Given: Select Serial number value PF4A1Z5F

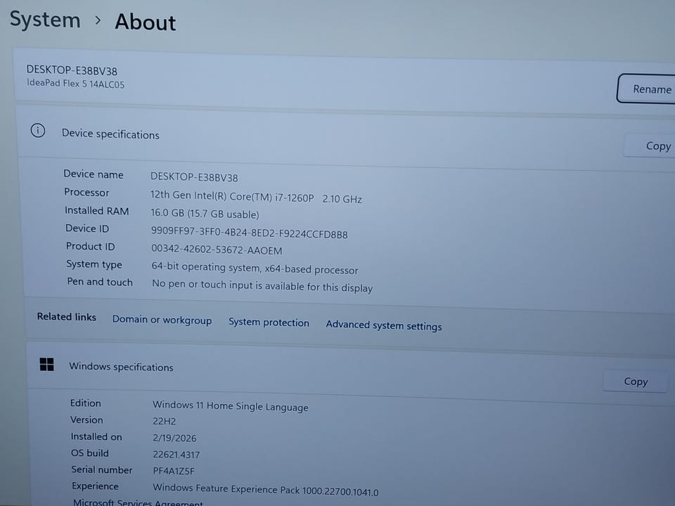Looking at the screenshot, I should pos(174,471).
